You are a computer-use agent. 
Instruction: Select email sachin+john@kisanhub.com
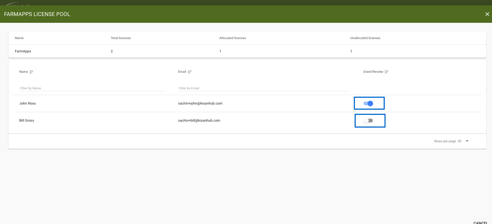[x=200, y=103]
